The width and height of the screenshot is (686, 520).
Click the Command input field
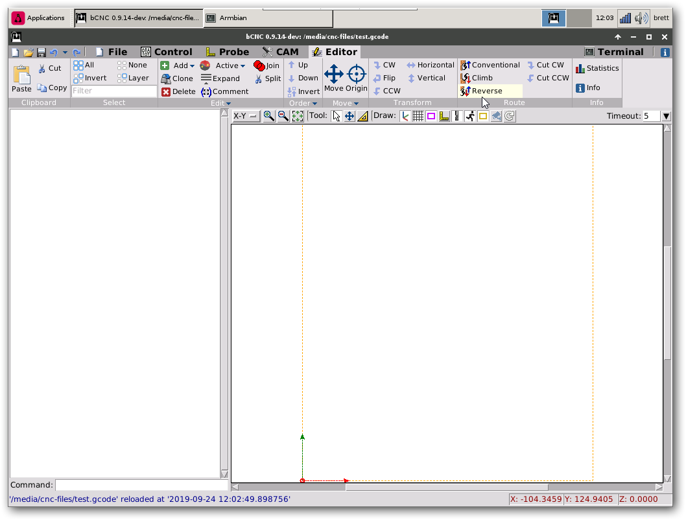tap(141, 485)
